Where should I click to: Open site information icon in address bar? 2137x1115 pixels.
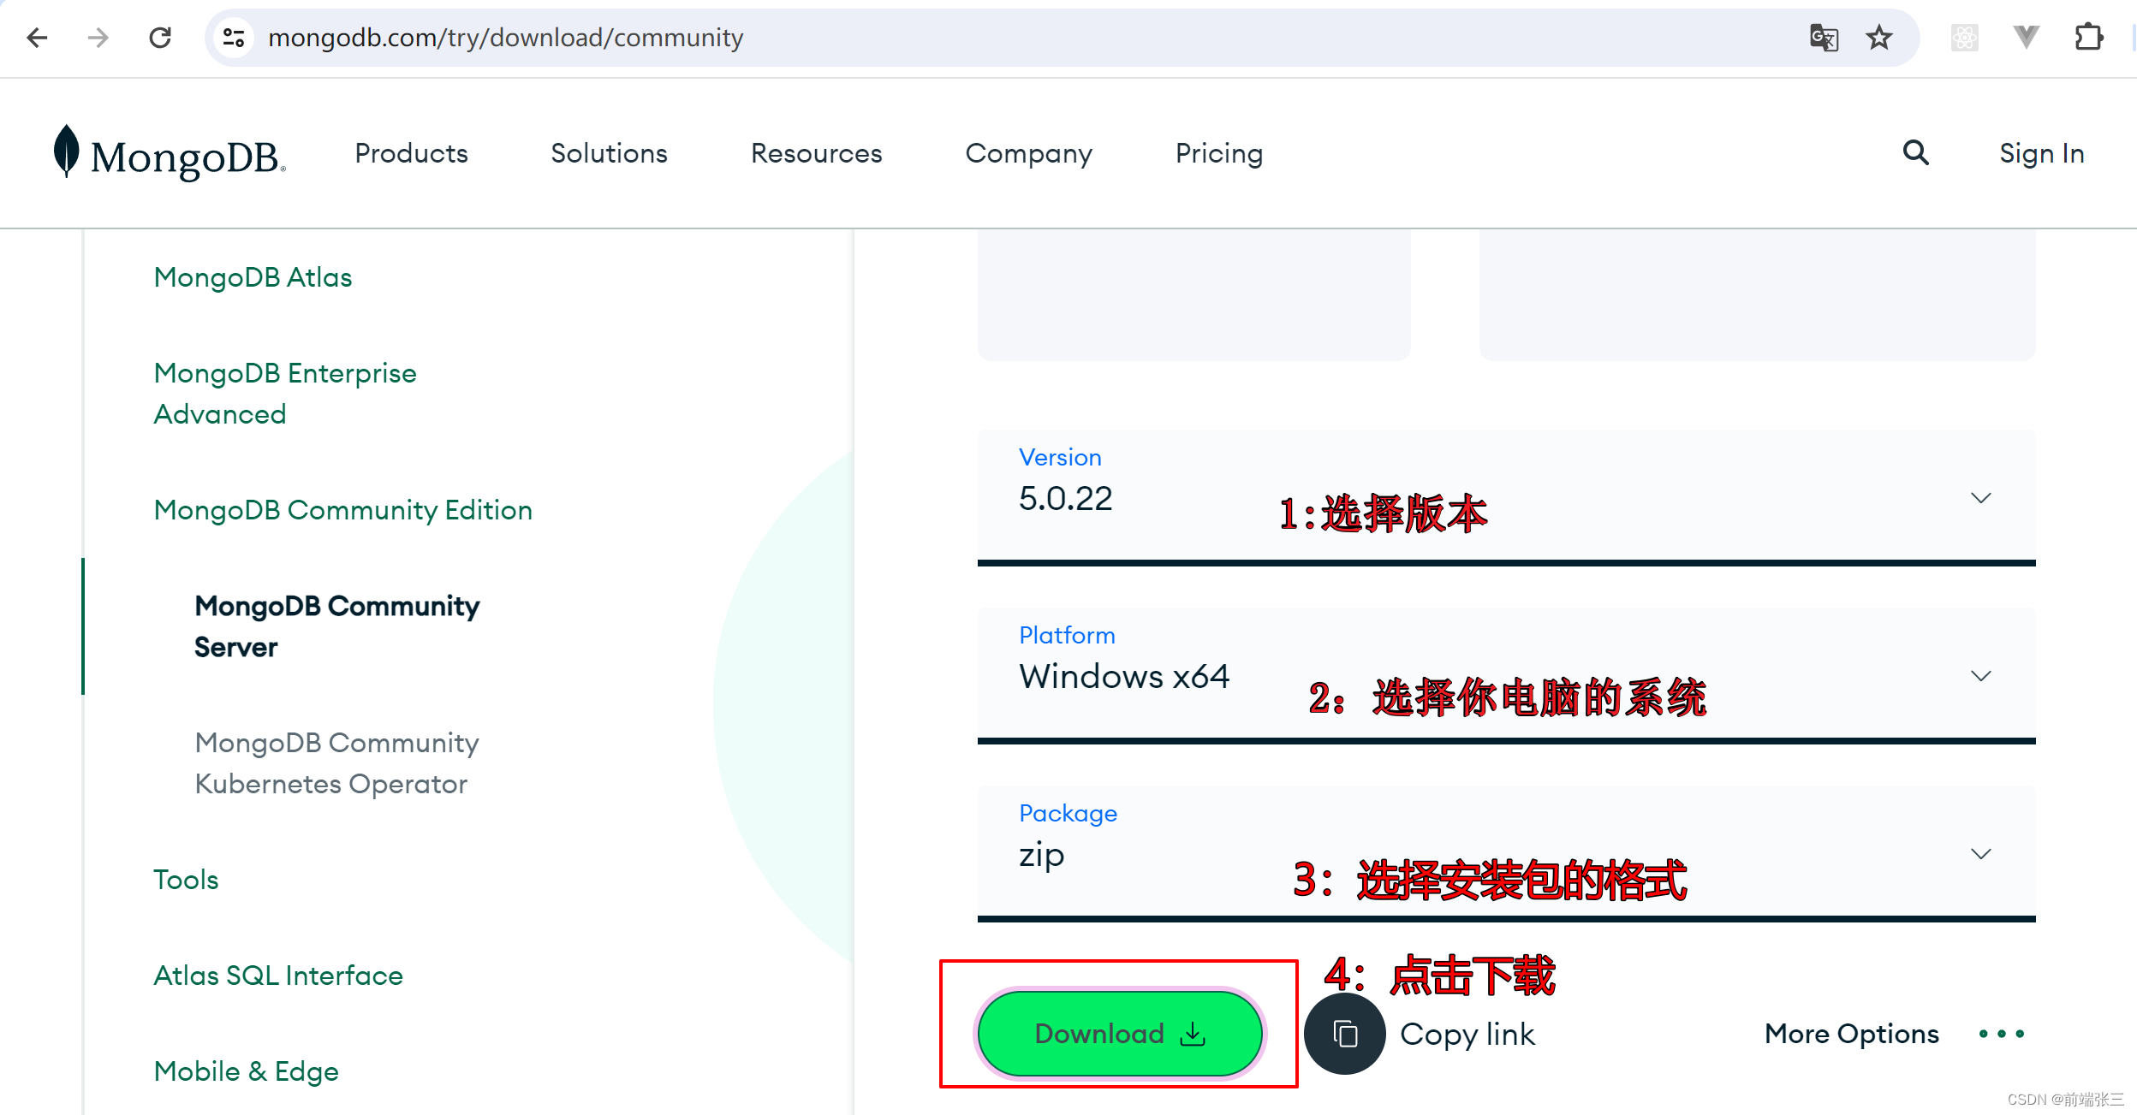coord(234,38)
